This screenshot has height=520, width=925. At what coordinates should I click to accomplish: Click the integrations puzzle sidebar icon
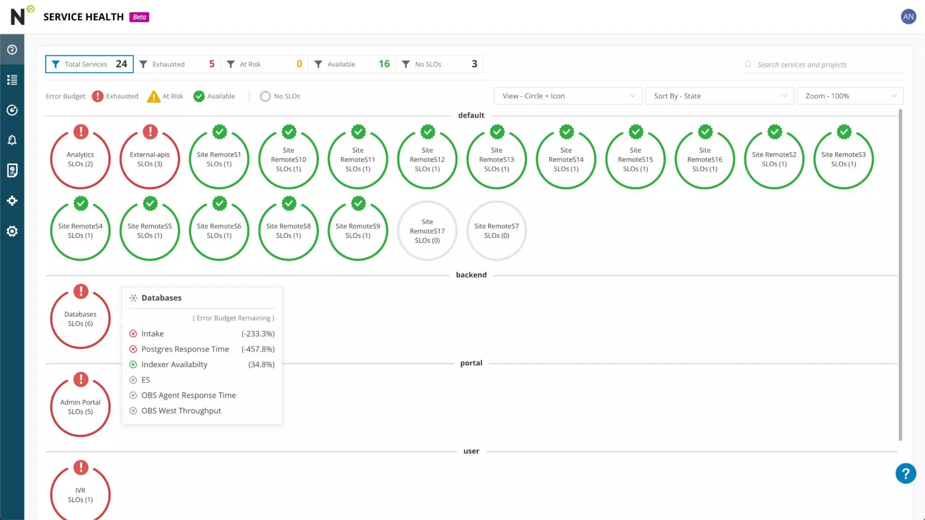(x=12, y=201)
